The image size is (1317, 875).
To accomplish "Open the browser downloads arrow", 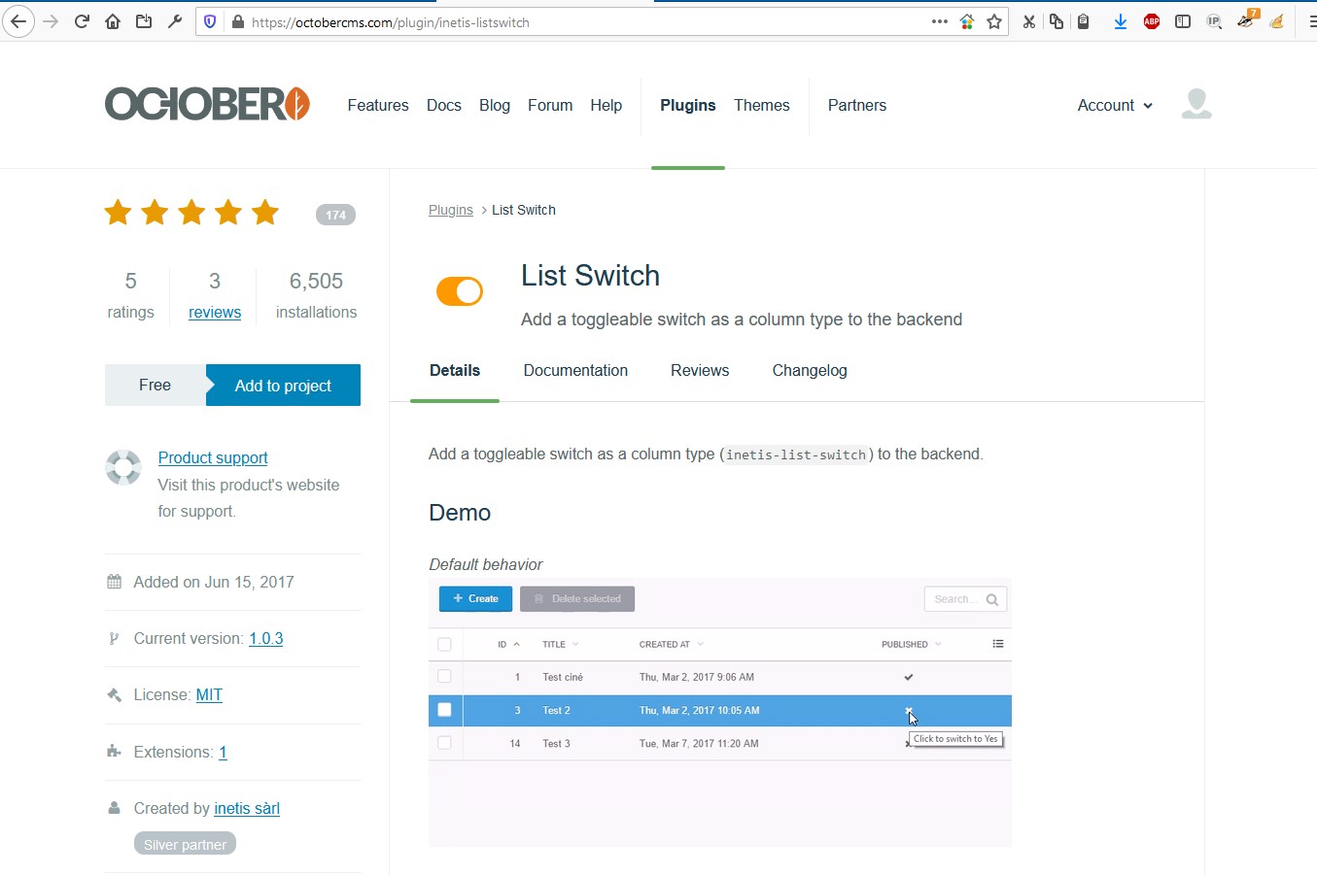I will tap(1120, 21).
